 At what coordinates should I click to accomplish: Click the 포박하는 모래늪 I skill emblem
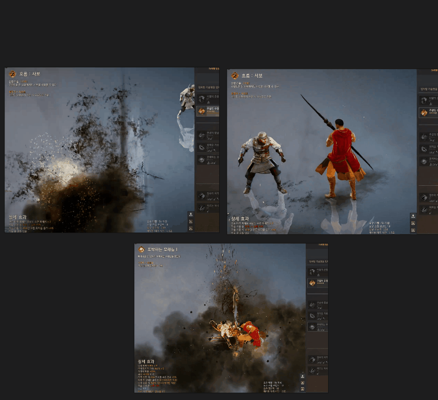tap(141, 249)
